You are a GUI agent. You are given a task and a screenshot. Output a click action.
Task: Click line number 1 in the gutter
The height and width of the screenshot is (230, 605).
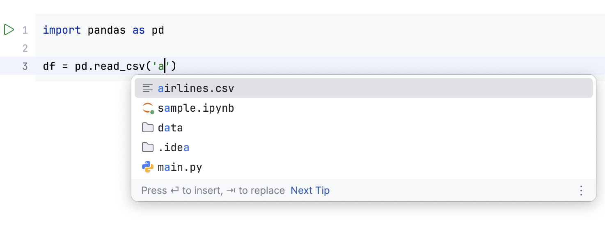pos(25,30)
